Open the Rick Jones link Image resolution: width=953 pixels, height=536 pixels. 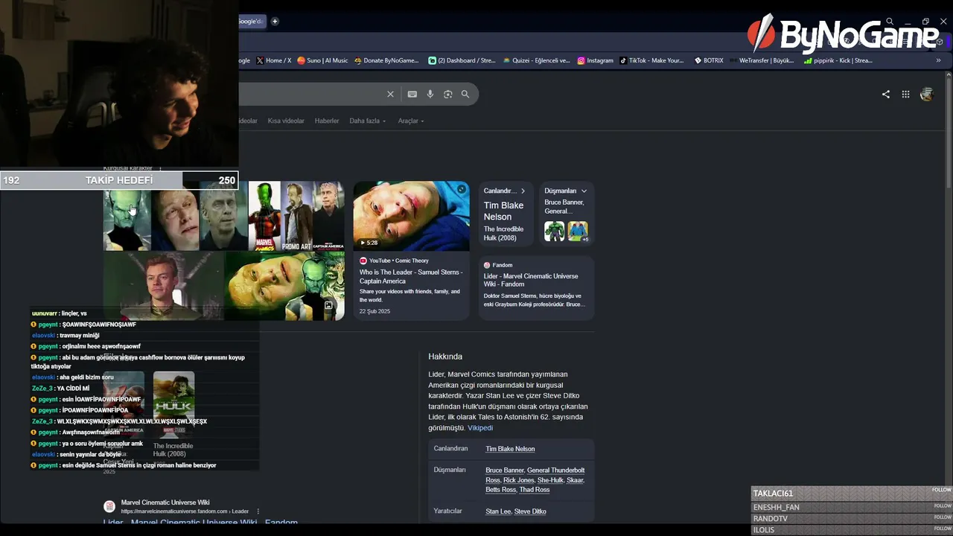click(519, 480)
